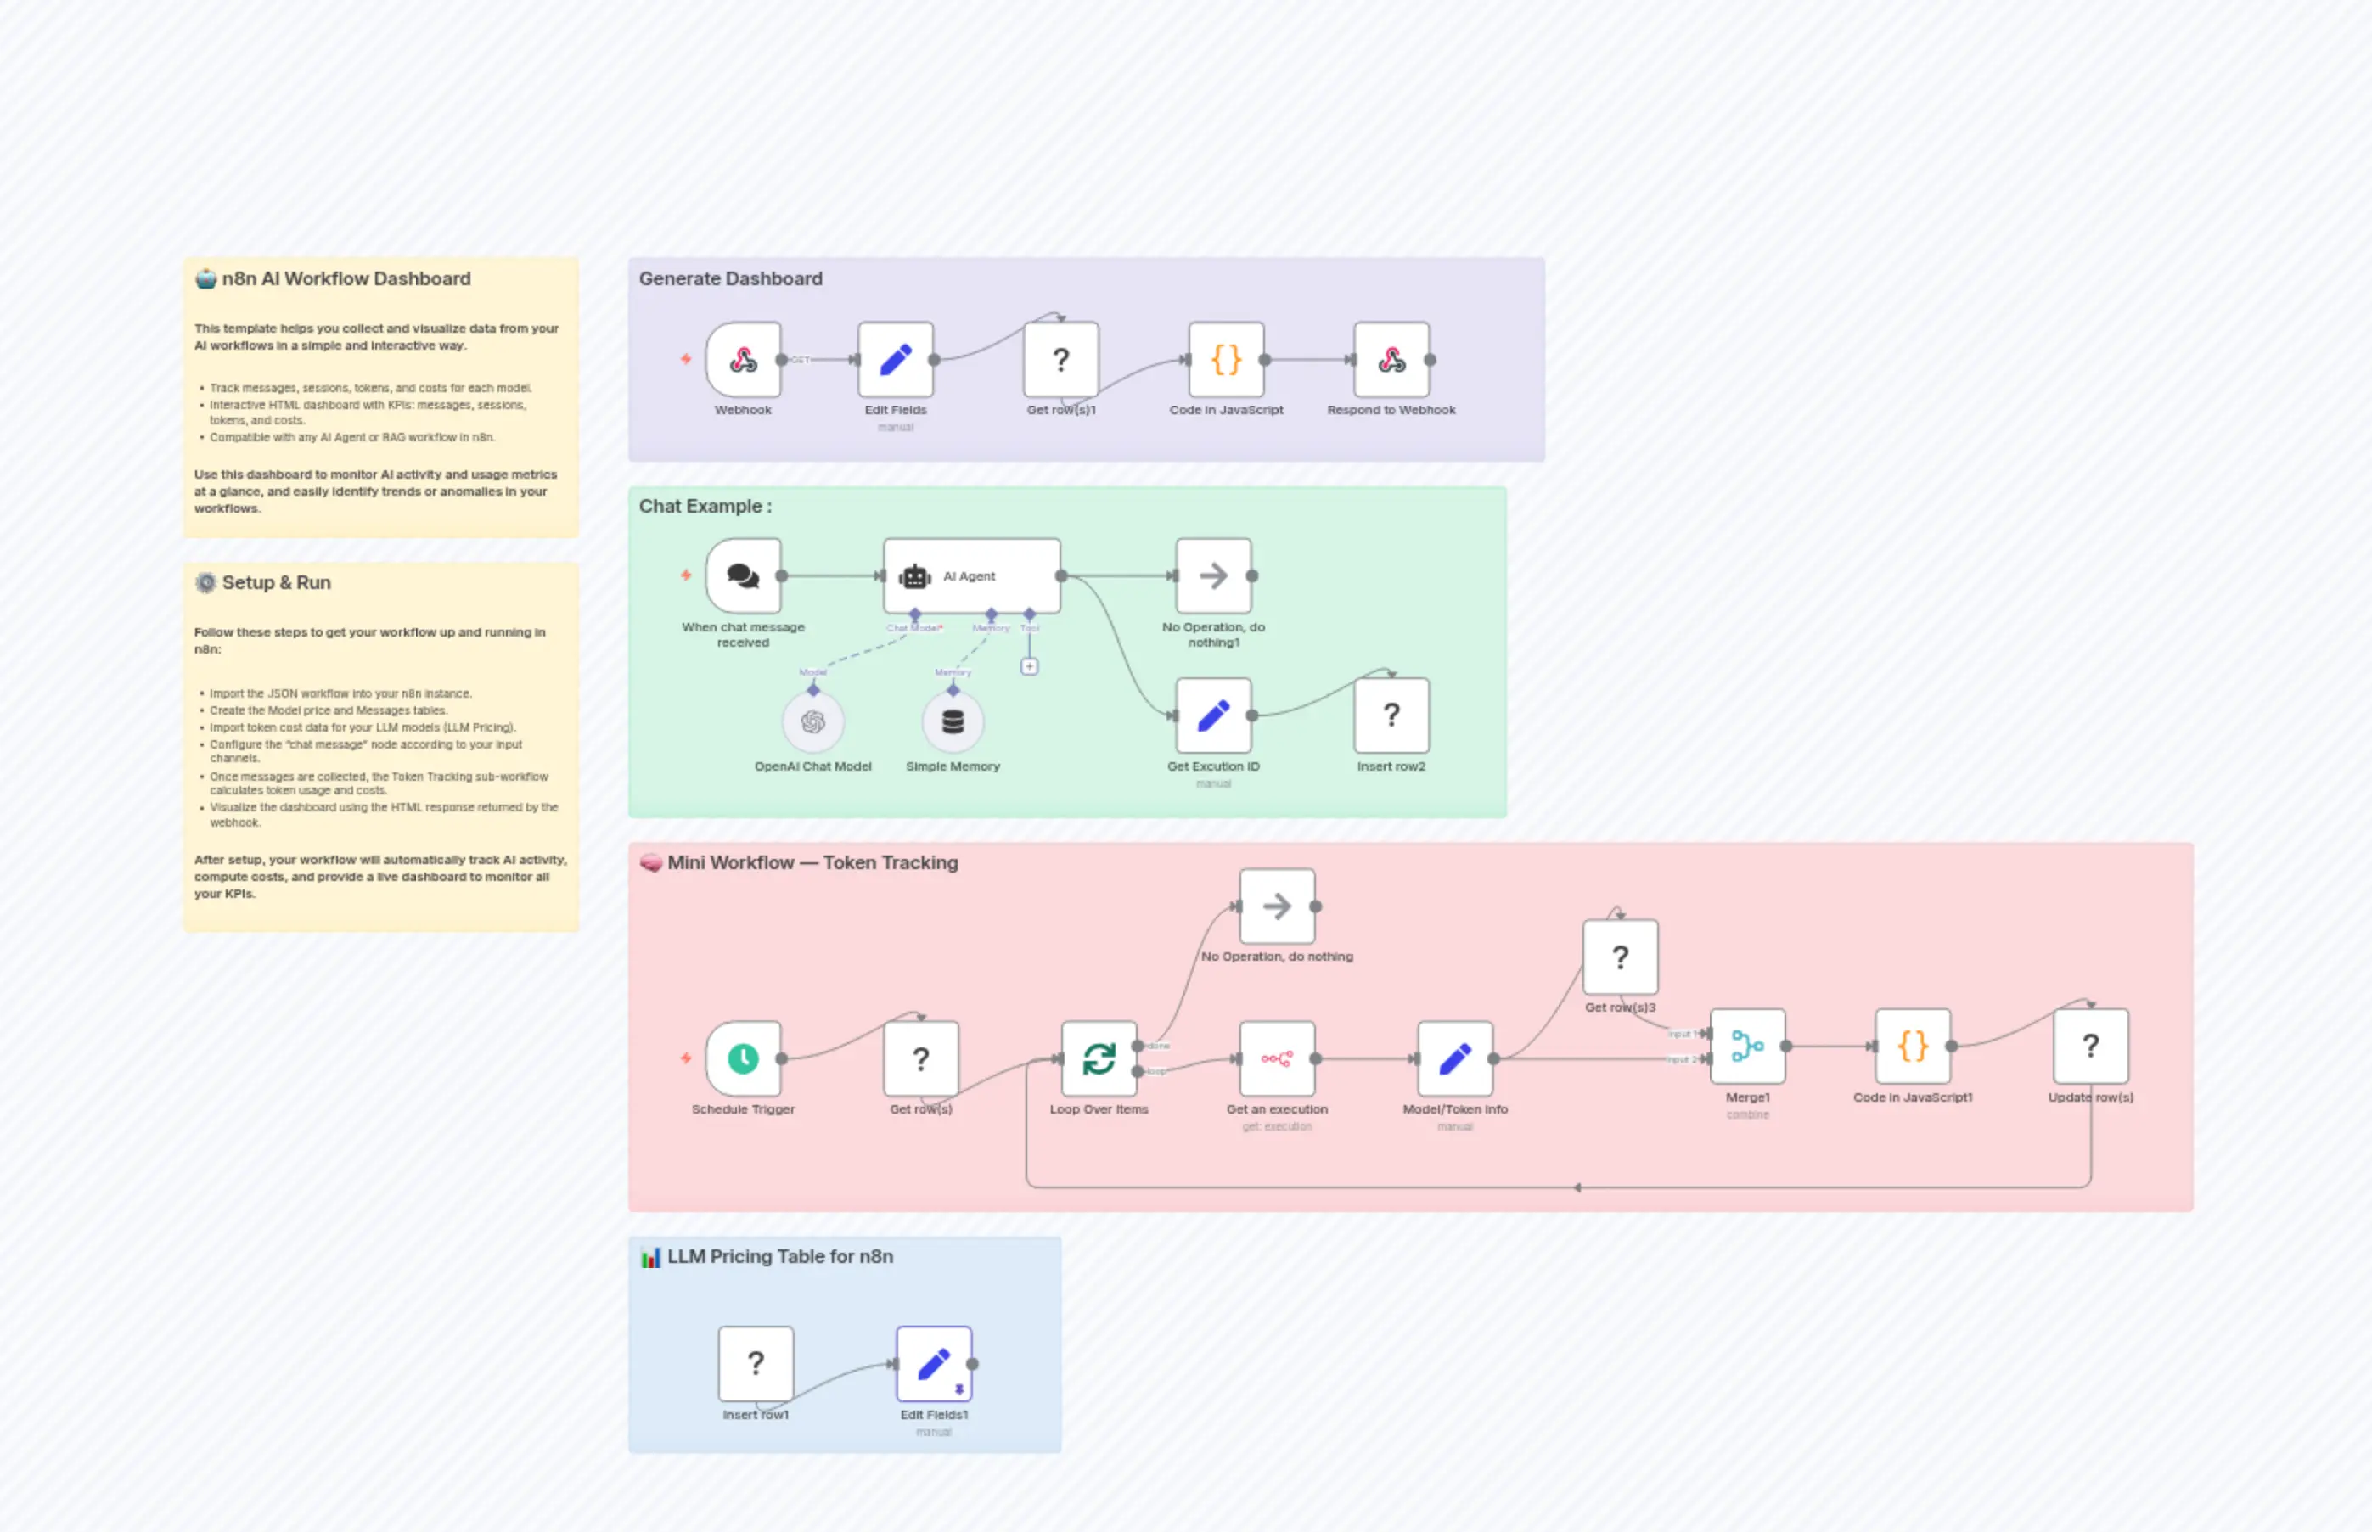2372x1532 pixels.
Task: Select the No Operation, do nothing node
Action: click(x=1277, y=906)
